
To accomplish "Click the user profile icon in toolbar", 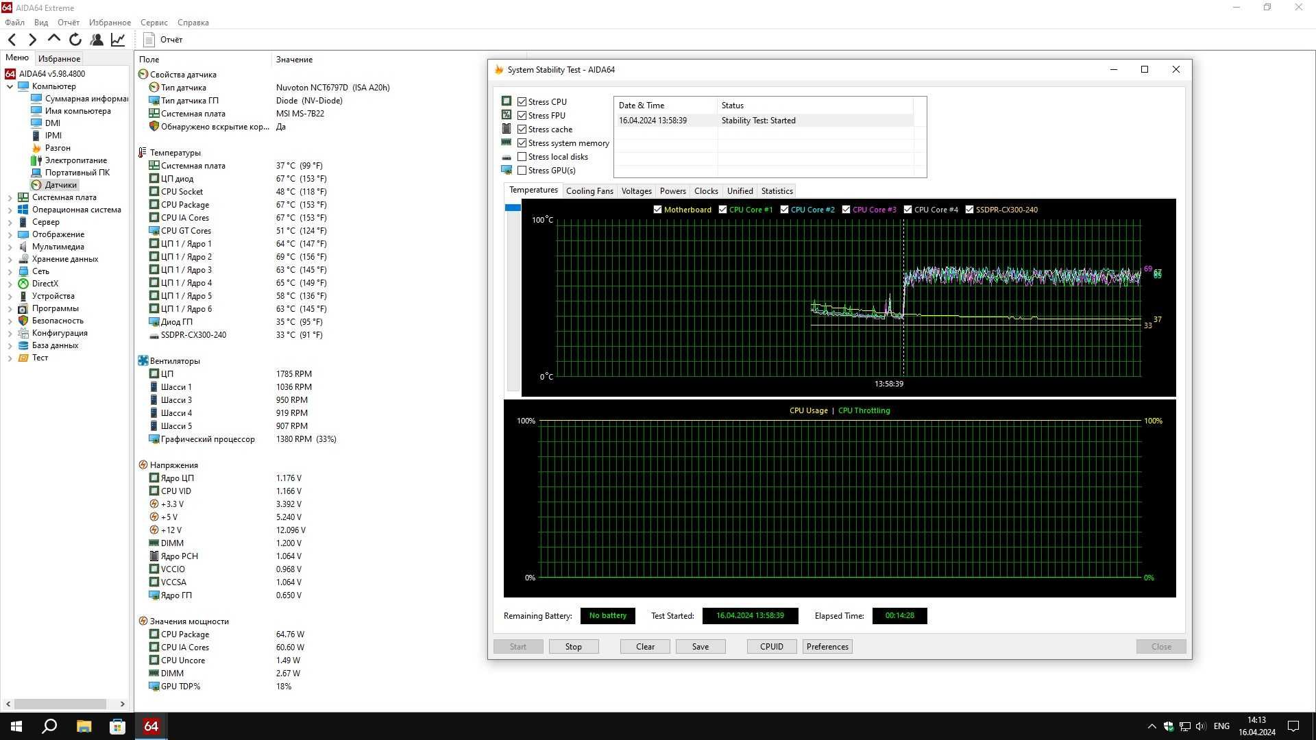I will (97, 40).
